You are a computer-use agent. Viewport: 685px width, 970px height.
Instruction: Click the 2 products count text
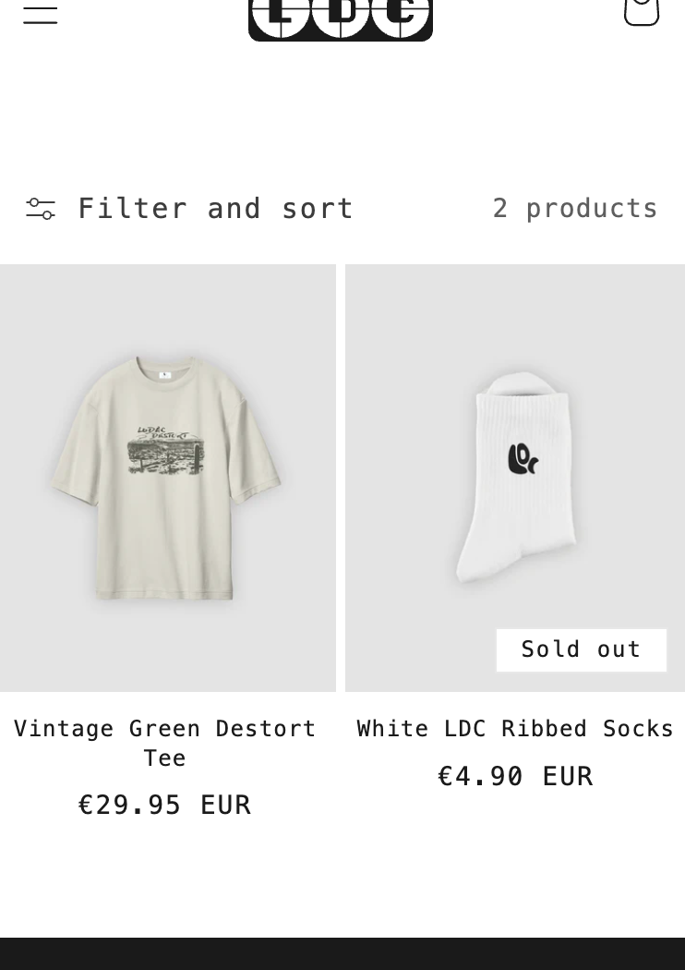point(574,209)
